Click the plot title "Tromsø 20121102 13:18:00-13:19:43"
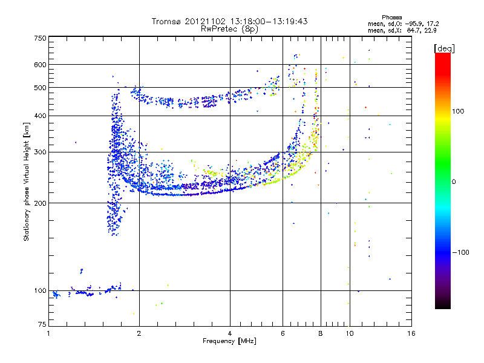 229,21
